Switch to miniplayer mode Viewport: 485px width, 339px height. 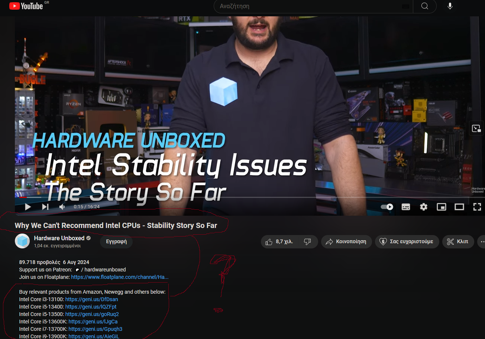click(441, 207)
